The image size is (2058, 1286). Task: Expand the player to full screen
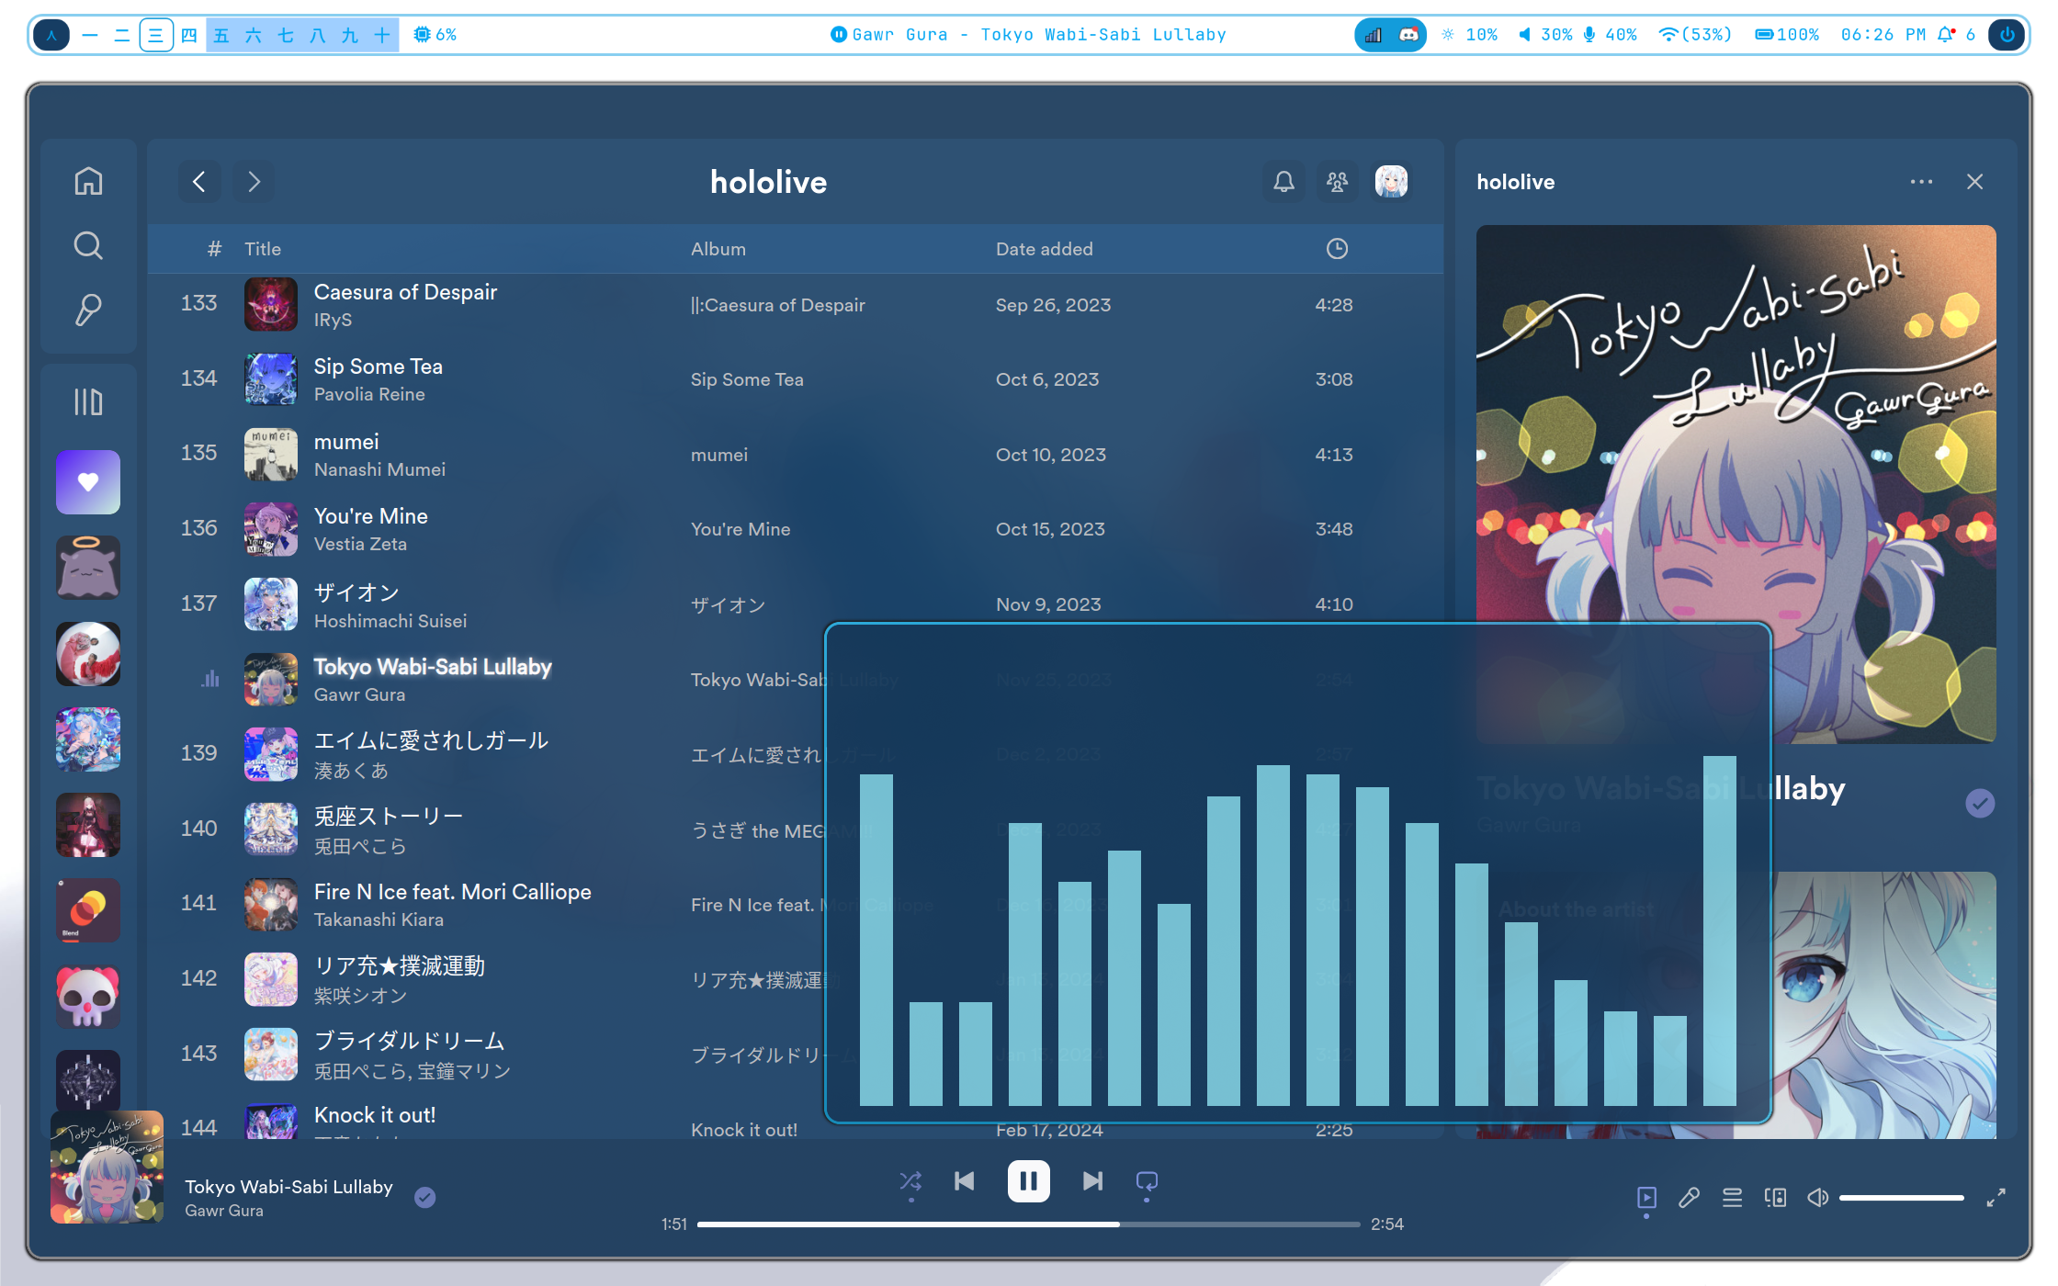(x=1996, y=1198)
